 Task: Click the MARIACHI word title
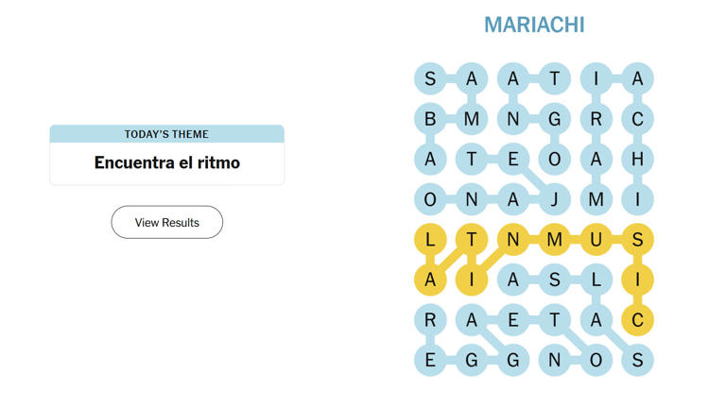pyautogui.click(x=534, y=25)
